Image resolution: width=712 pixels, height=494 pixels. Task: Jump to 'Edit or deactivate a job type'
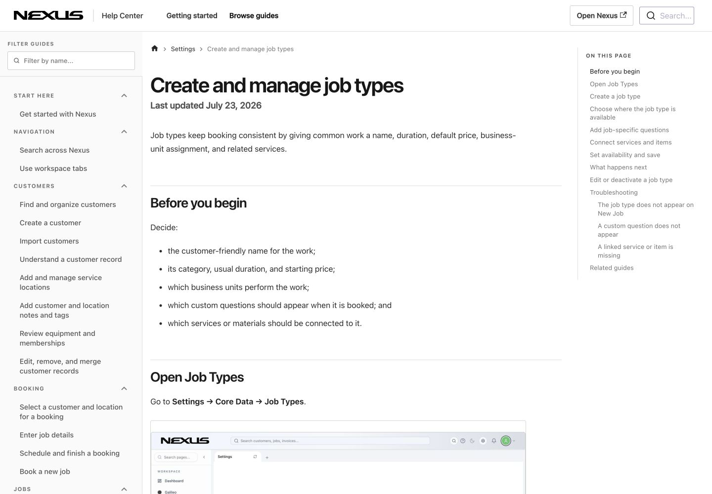tap(631, 180)
